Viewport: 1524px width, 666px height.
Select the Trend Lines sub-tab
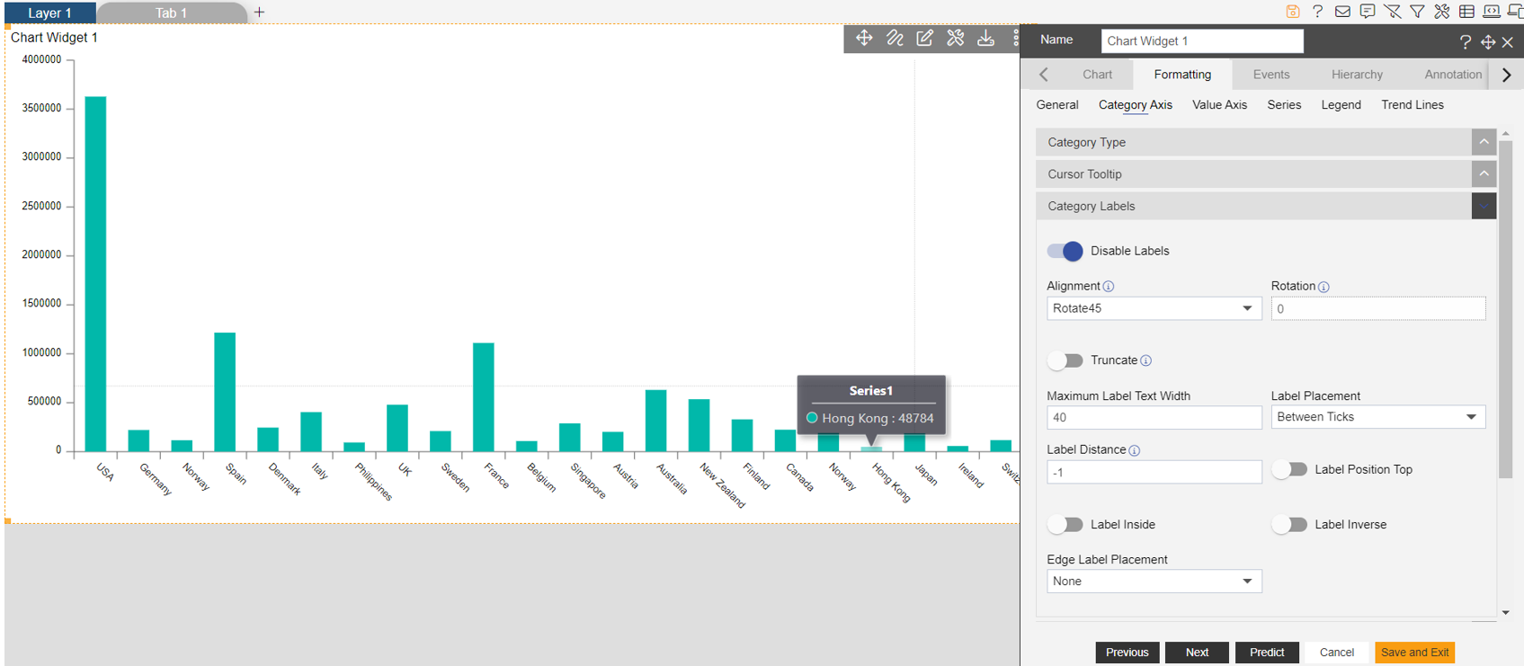pos(1413,105)
